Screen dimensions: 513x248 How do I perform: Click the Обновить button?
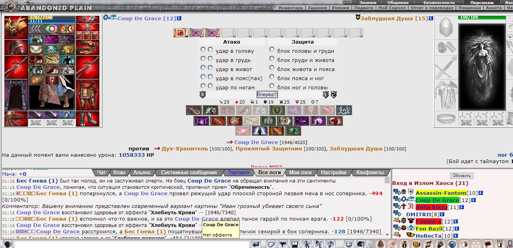pos(461,175)
